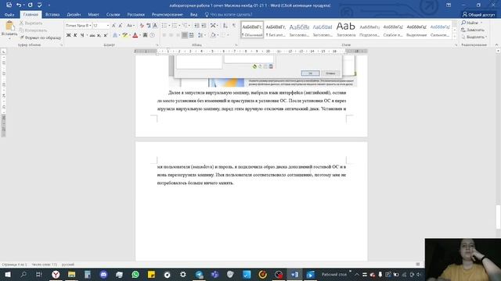This screenshot has width=501, height=281.
Task: Click the tell-me search field
Action: [x=229, y=14]
